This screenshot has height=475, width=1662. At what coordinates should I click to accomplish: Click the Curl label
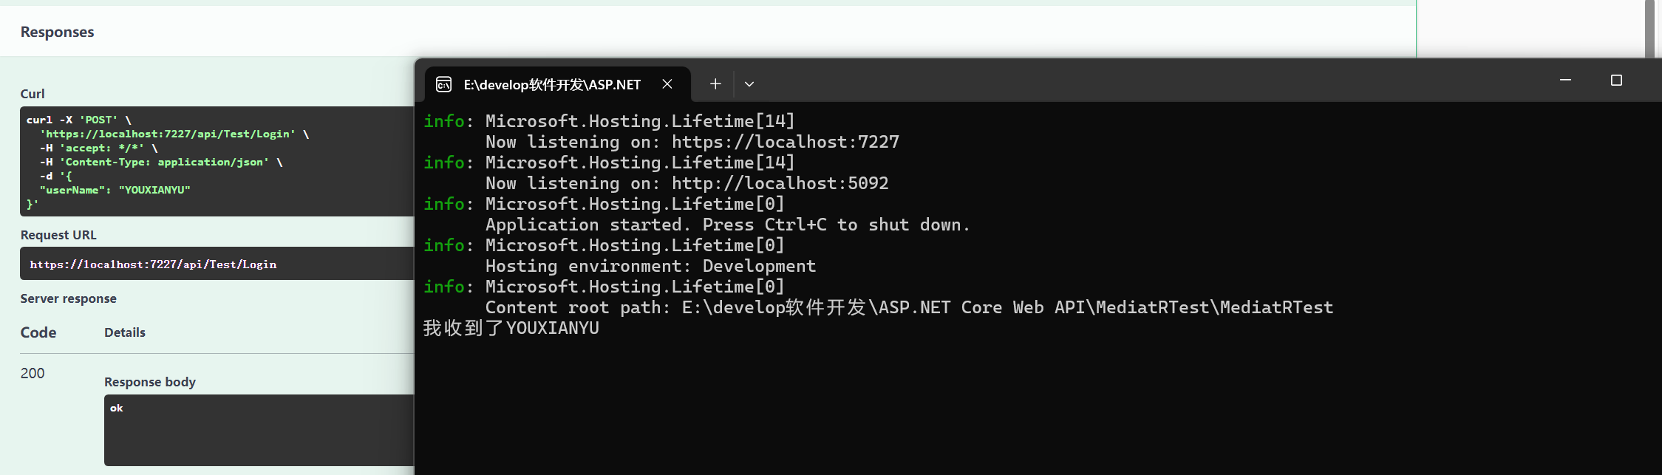coord(33,94)
